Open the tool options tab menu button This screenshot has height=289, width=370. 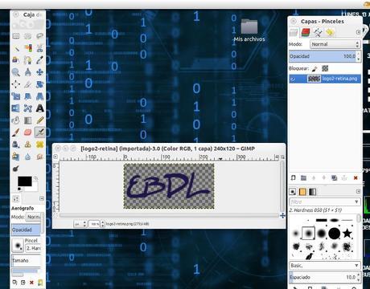[42, 198]
